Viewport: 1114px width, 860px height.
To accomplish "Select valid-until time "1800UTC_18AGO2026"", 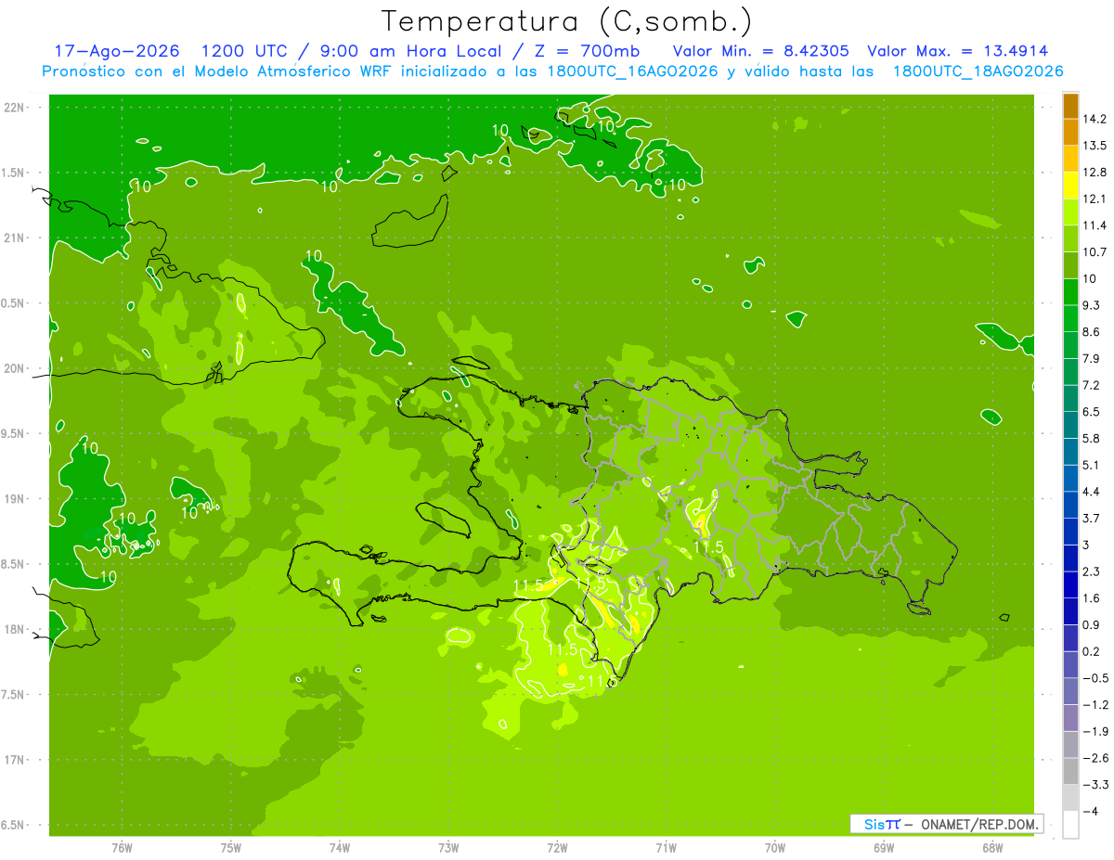I will tap(978, 71).
